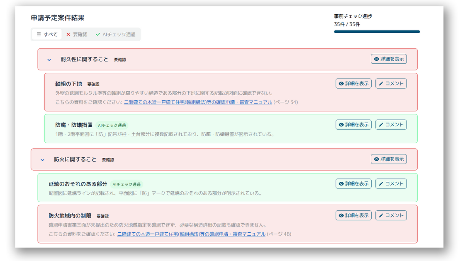This screenshot has width=464, height=261.
Task: Click the pencil icon on 防腐・防蟻措置 コメント button
Action: tap(381, 124)
